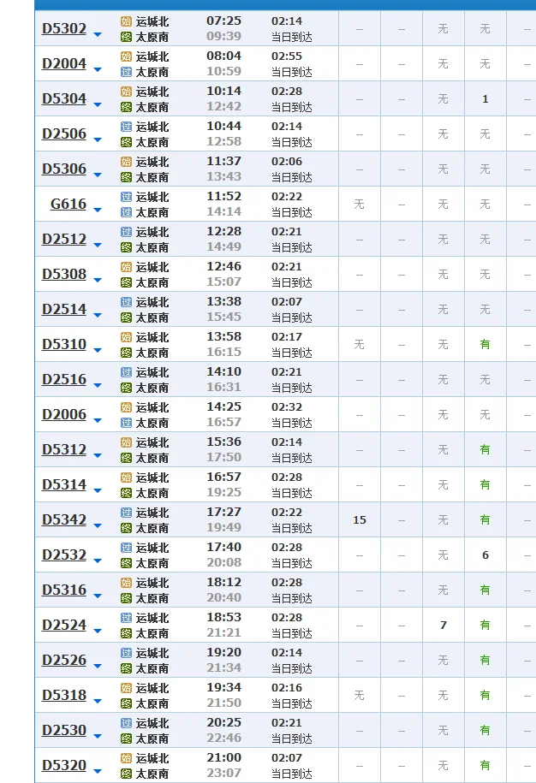This screenshot has height=783, width=536.
Task: Click the 始 origin icon in the D5310 row
Action: [126, 337]
